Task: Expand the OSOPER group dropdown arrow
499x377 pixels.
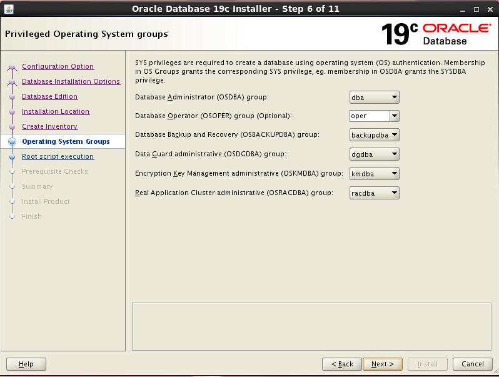Action: tap(394, 116)
